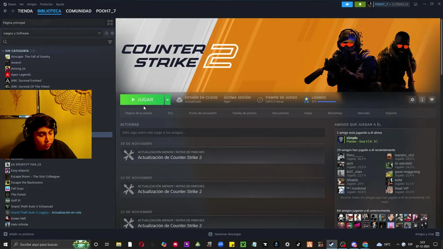Select Among Us icon in library list
Screen dimensions: 443x249
point(8,68)
